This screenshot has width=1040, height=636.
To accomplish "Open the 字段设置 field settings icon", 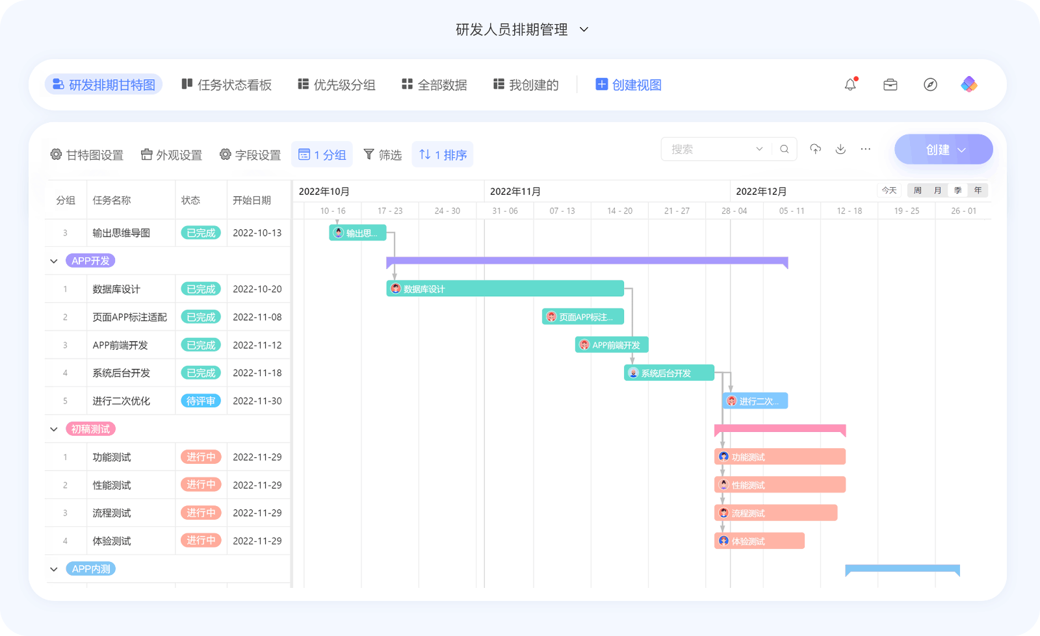I will click(225, 155).
